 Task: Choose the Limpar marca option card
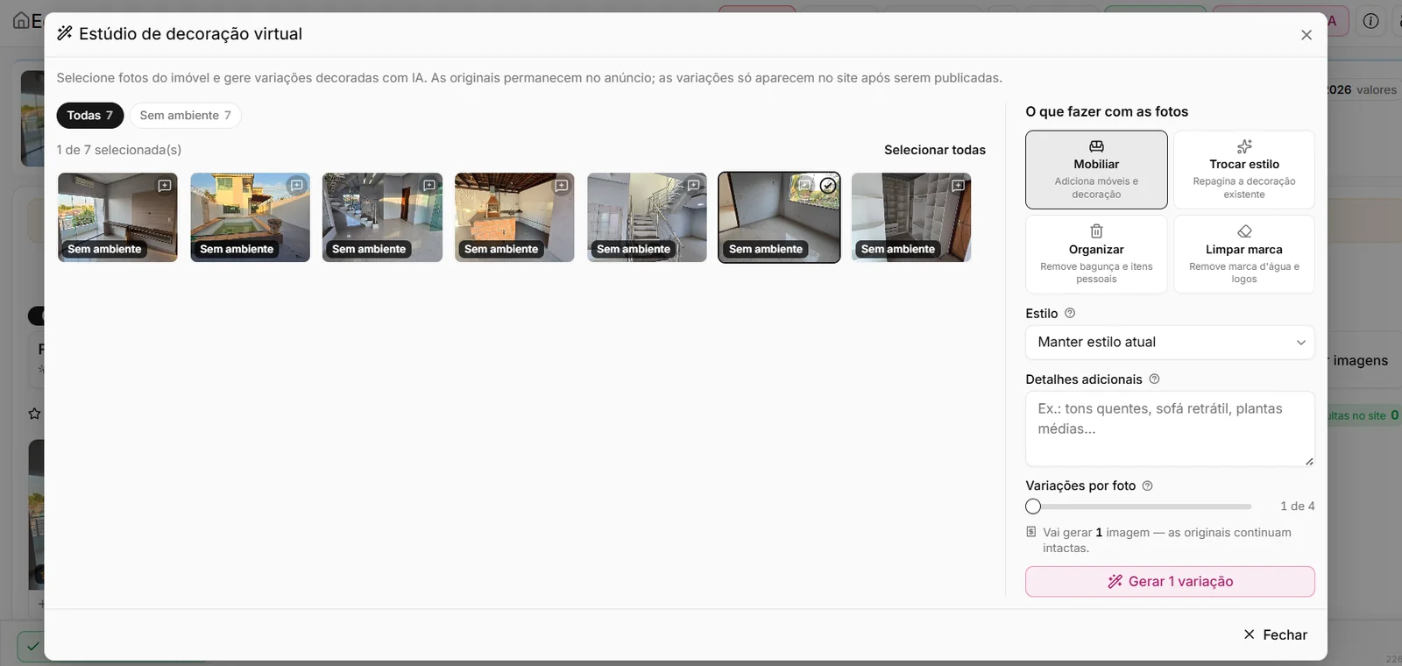[1244, 254]
